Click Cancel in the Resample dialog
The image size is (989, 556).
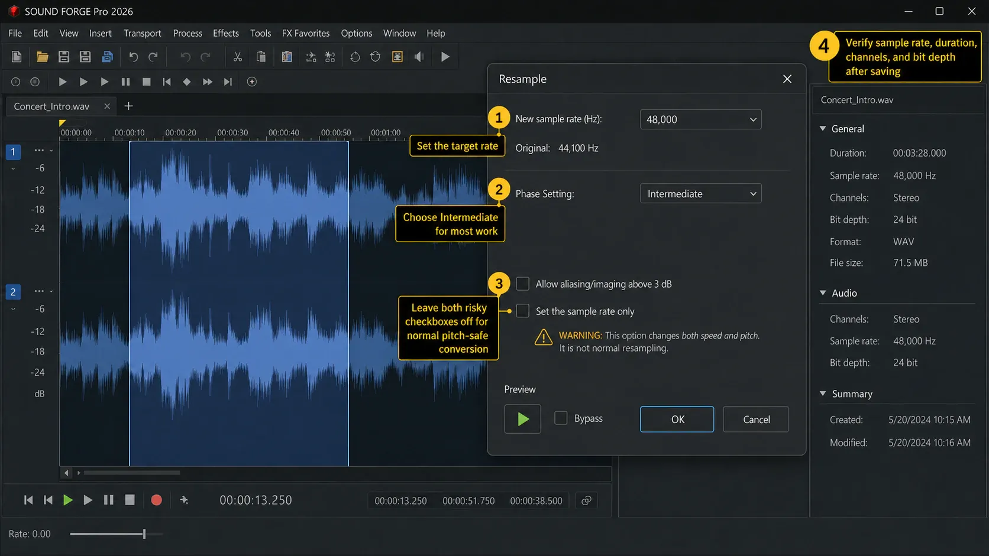[x=756, y=419]
